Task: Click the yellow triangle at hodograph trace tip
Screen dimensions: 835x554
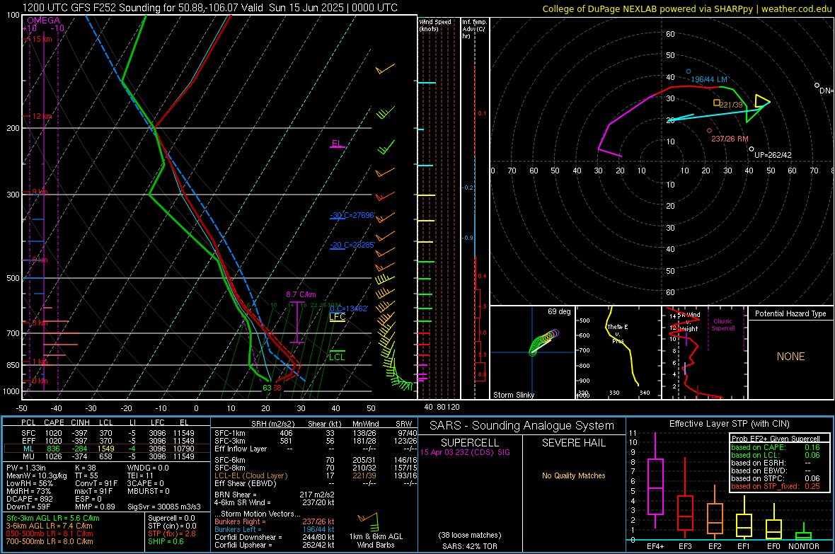Action: pos(761,101)
